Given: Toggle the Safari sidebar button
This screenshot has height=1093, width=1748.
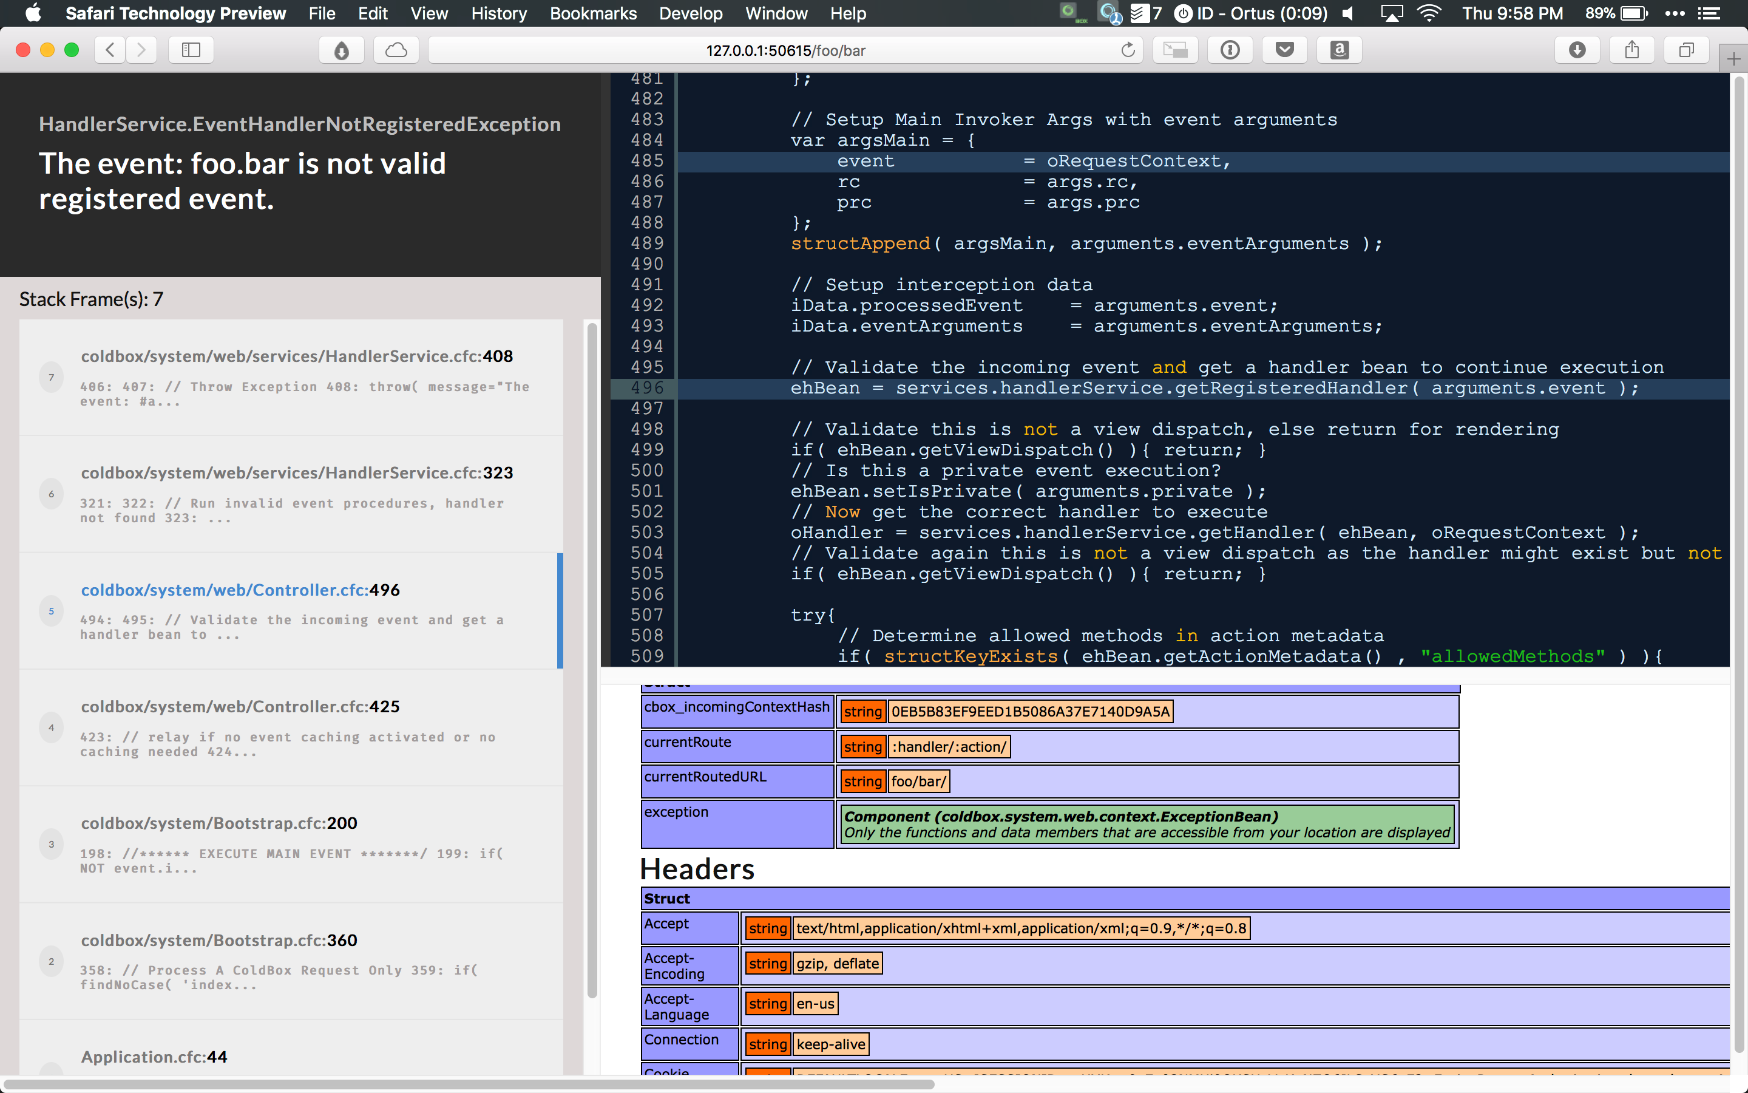Looking at the screenshot, I should (x=191, y=50).
